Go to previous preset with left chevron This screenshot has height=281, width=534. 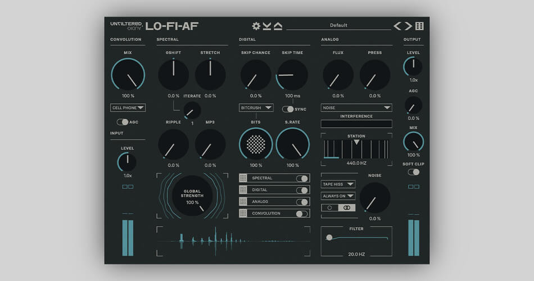click(397, 26)
